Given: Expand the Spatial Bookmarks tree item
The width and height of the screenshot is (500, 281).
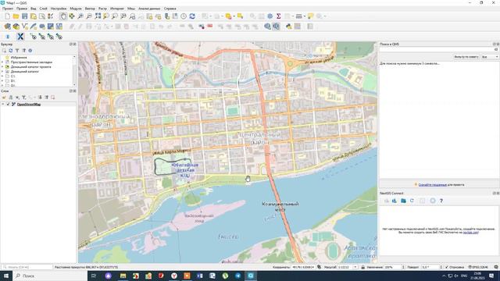Looking at the screenshot, I should (x=2, y=62).
